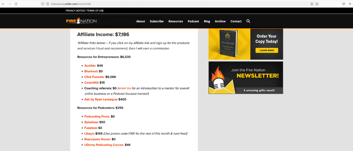Open the About menu item
Screen dimensions: 353x151
click(141, 21)
